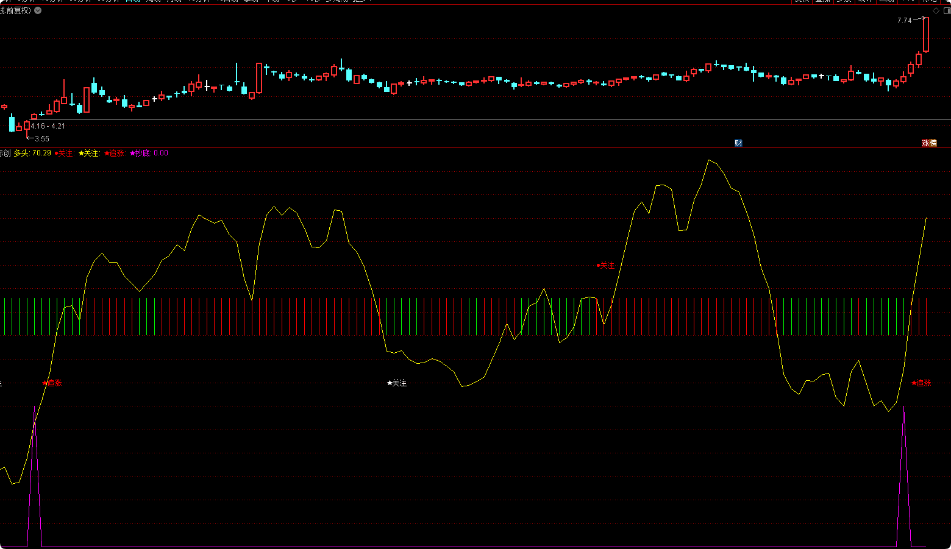The image size is (951, 549).
Task: Click the blue 财 marker icon
Action: (738, 143)
